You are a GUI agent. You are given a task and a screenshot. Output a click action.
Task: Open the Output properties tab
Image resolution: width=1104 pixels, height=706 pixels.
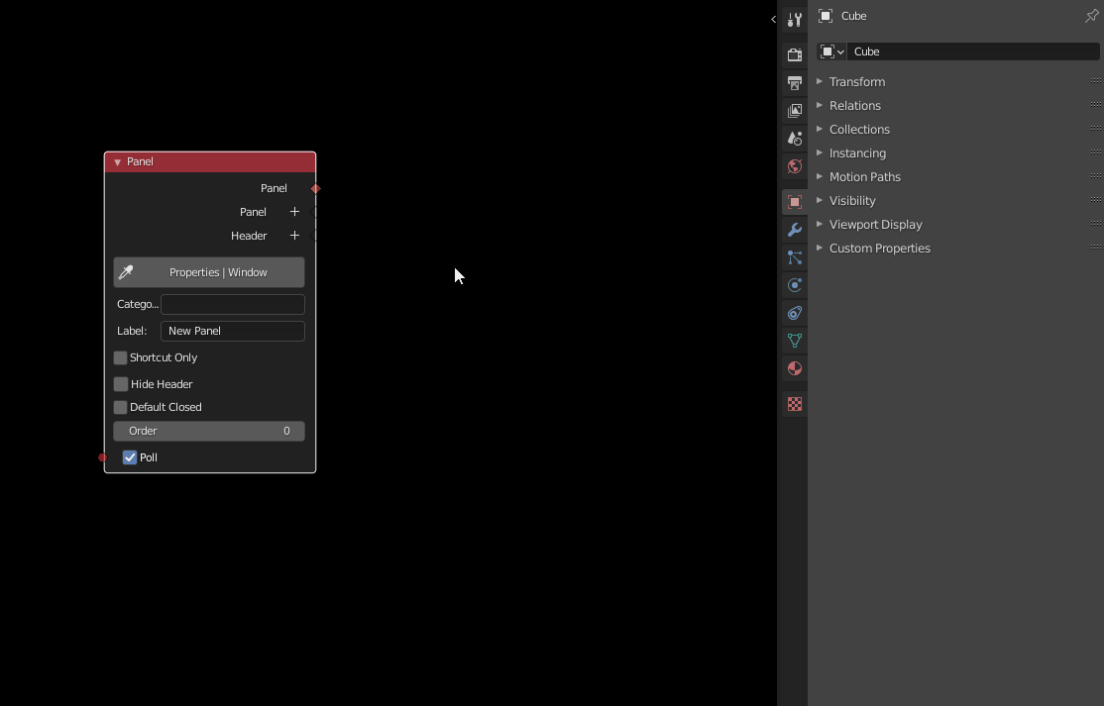coord(794,83)
